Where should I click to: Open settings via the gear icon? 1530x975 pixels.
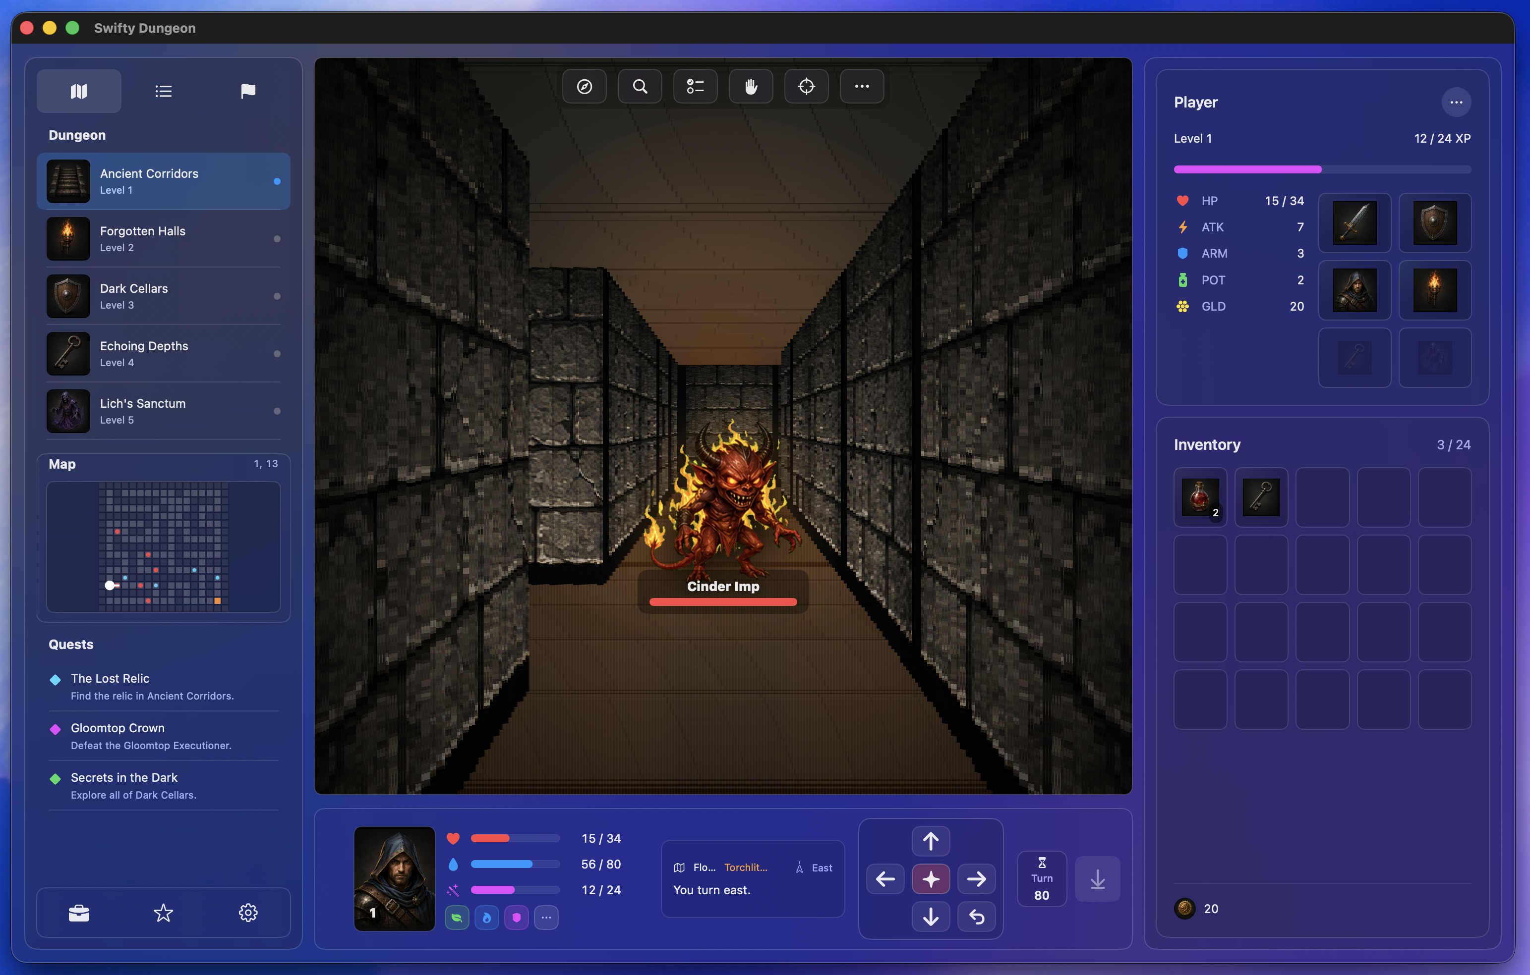(248, 913)
